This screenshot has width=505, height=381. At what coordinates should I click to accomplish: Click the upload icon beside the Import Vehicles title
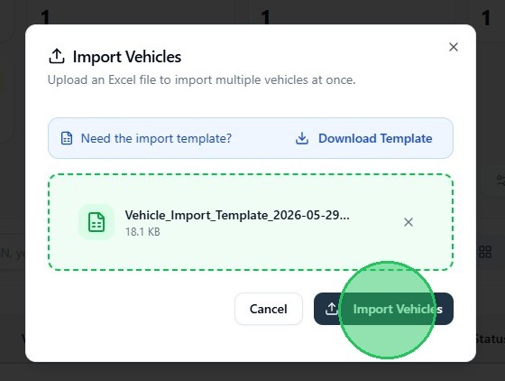(57, 56)
